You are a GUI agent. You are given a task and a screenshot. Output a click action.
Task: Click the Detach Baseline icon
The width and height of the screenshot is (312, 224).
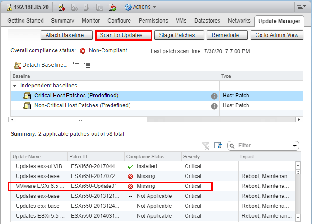tap(18, 65)
